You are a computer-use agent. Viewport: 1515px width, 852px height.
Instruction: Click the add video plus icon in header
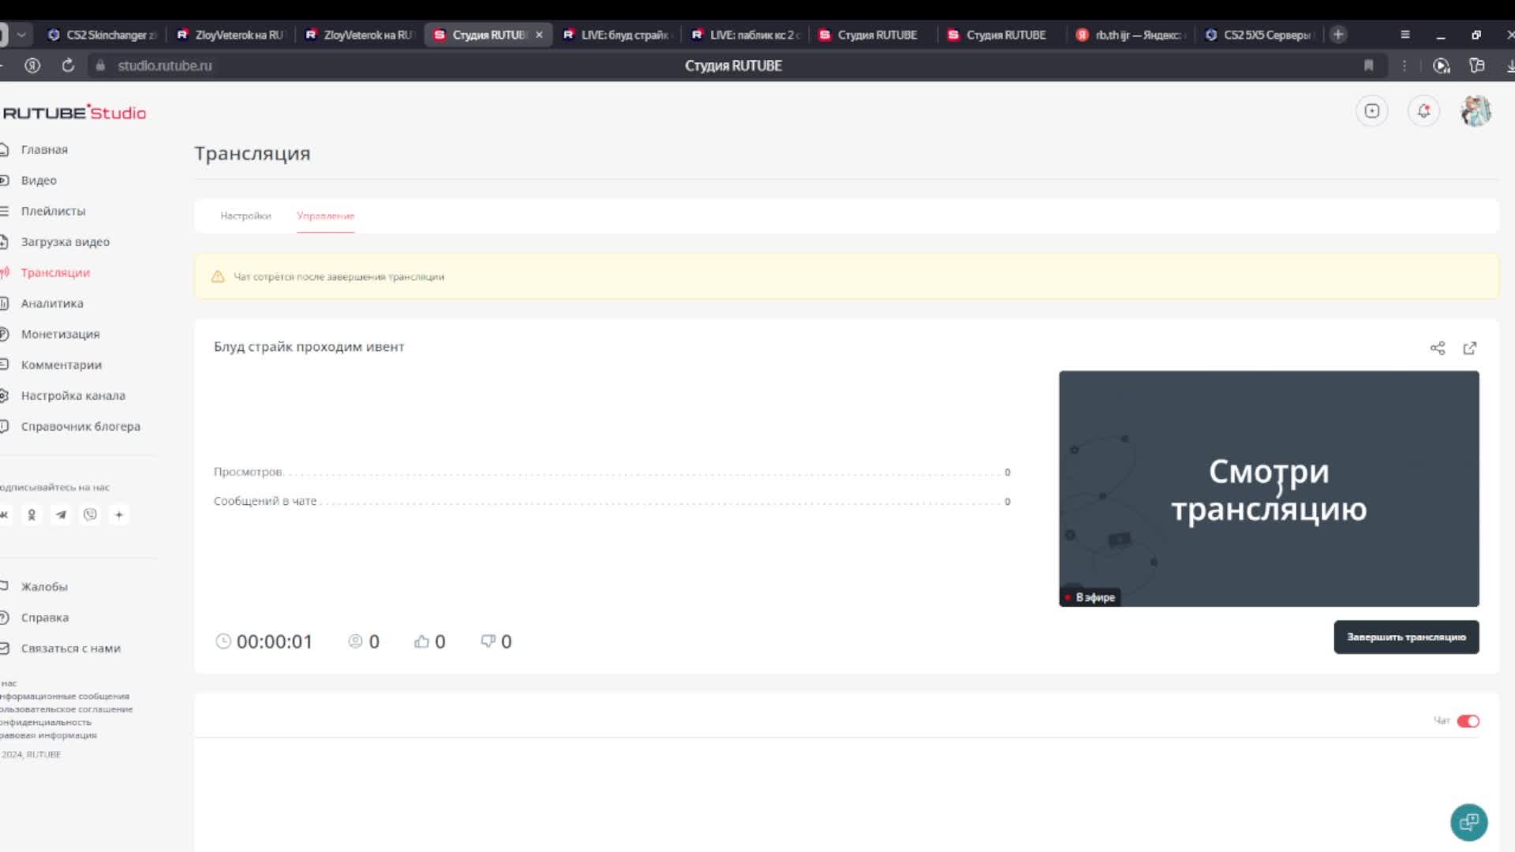click(x=1372, y=111)
